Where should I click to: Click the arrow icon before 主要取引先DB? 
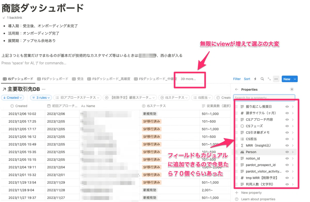click(4, 89)
